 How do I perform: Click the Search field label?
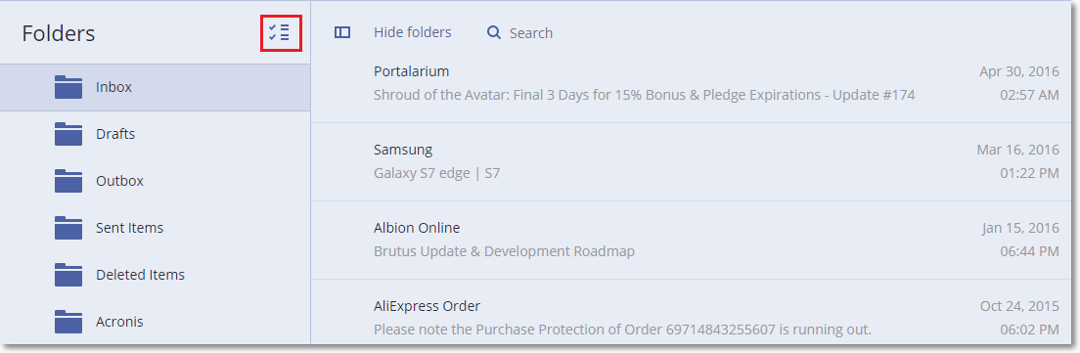(531, 33)
